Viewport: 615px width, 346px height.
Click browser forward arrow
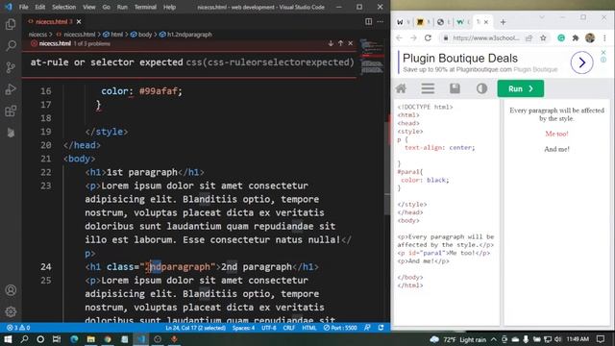click(x=413, y=38)
